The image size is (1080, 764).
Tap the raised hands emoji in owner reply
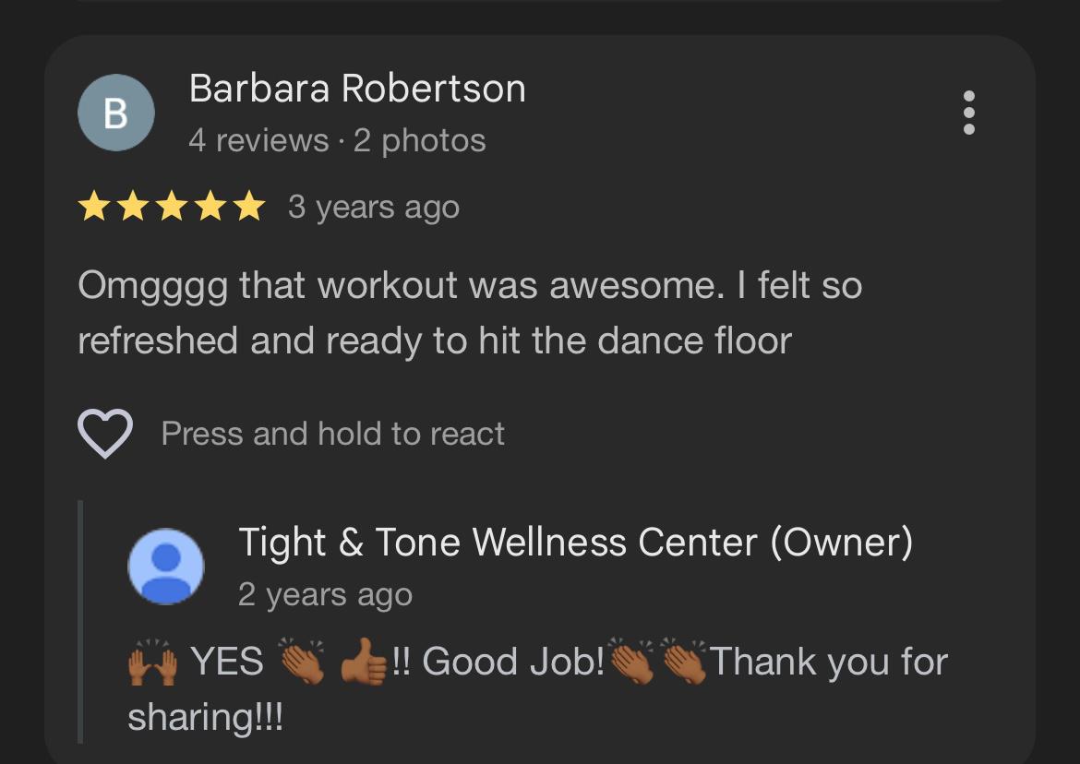[x=150, y=663]
